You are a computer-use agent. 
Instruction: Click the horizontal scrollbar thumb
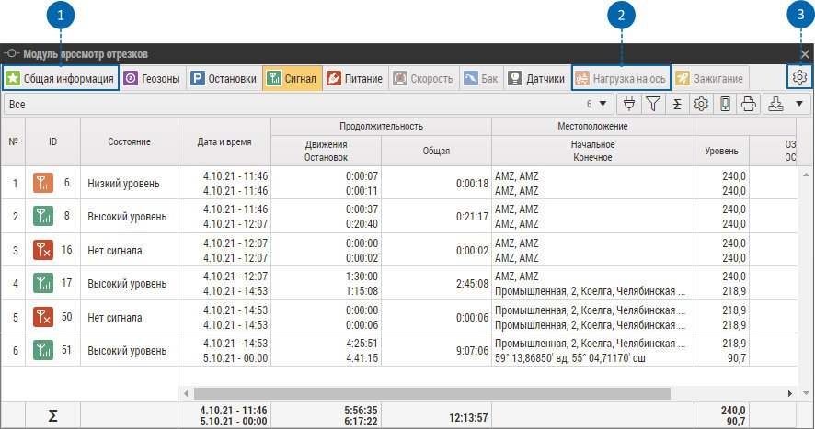pyautogui.click(x=432, y=393)
